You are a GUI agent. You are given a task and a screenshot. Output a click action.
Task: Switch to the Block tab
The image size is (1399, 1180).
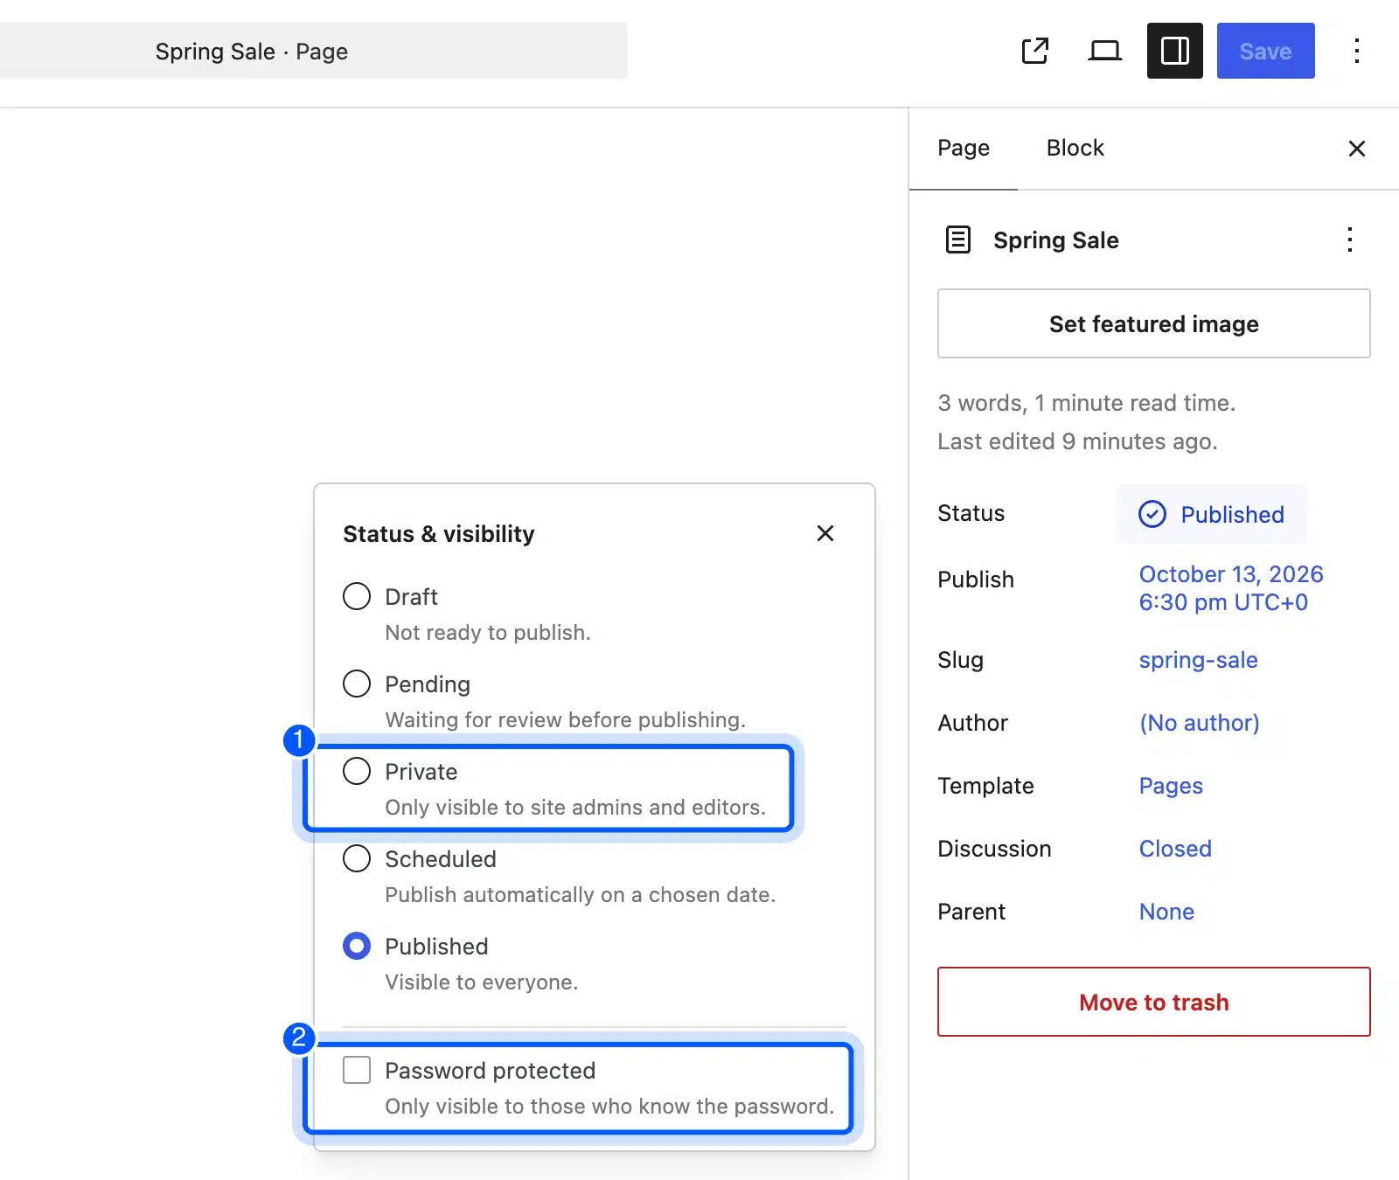[x=1075, y=148]
